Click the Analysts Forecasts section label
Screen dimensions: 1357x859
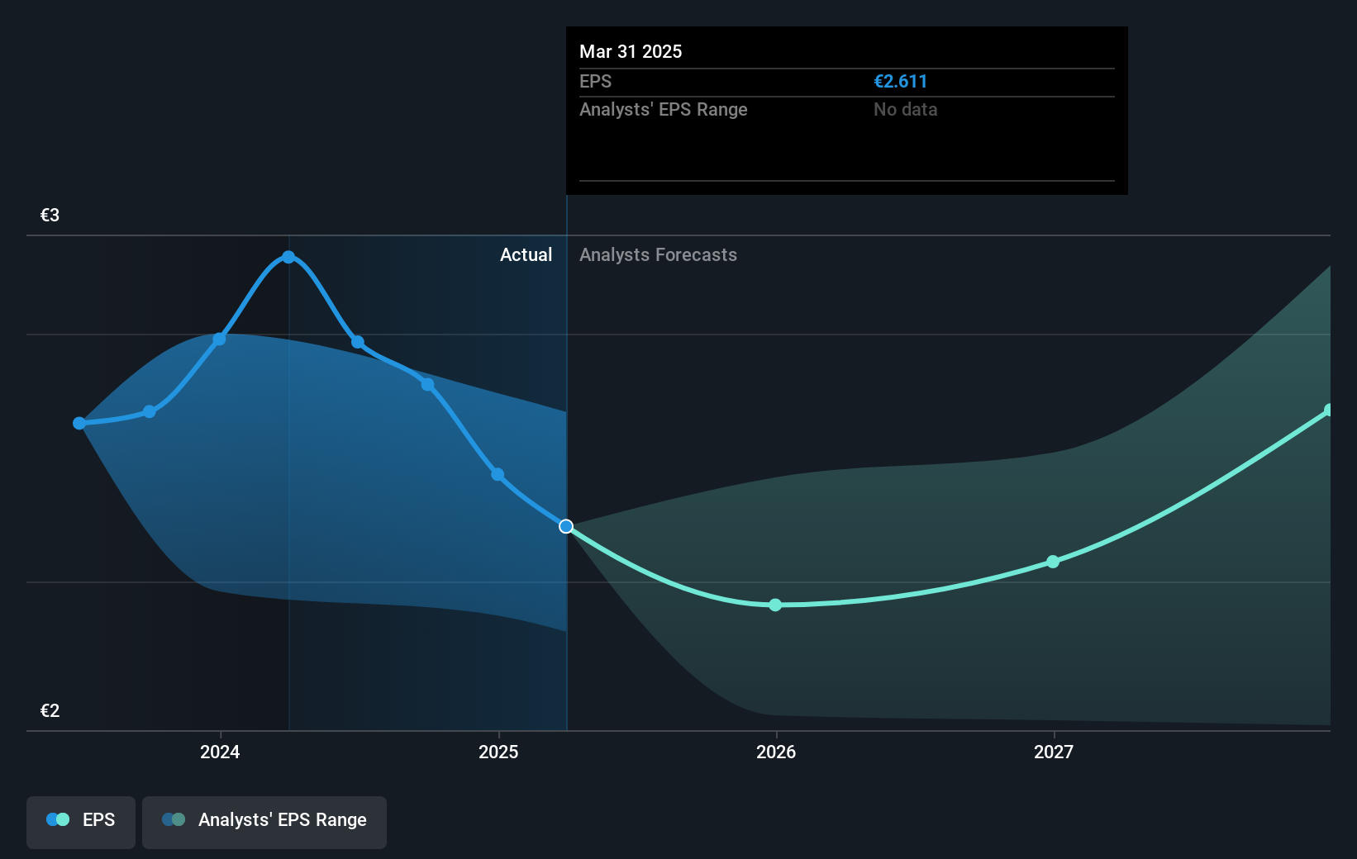click(x=658, y=254)
